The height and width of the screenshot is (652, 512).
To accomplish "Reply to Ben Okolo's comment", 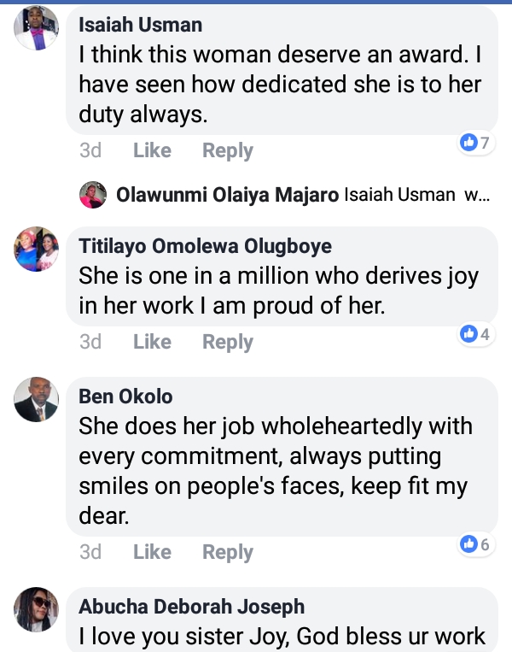I will click(x=227, y=552).
